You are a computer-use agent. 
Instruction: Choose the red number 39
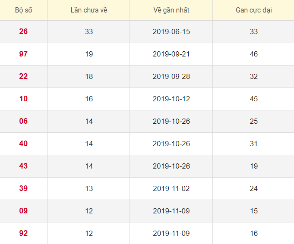[x=23, y=188]
